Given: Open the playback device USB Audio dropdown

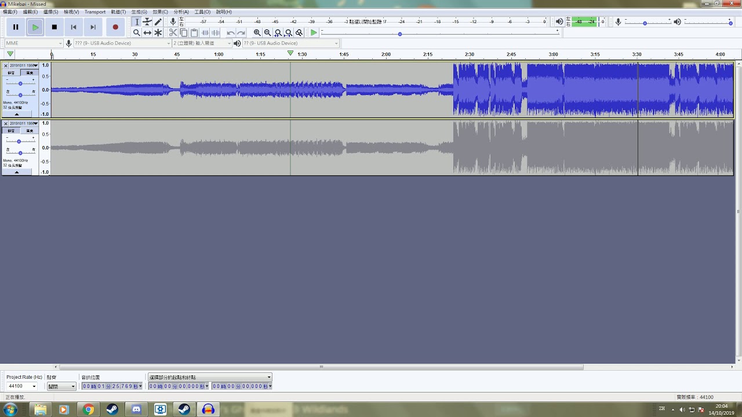Looking at the screenshot, I should click(291, 43).
